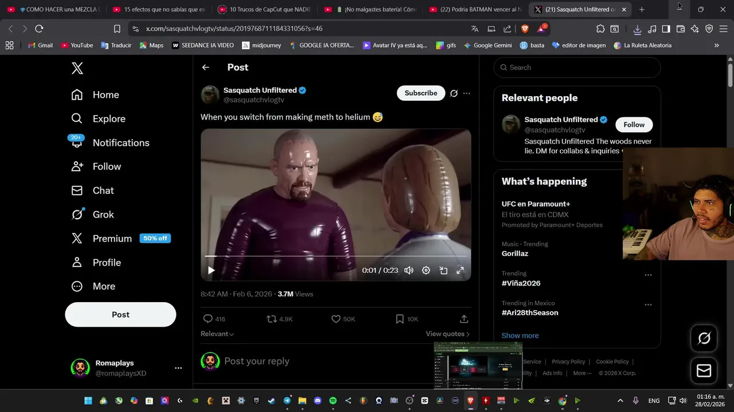Open Home in X sidebar
Viewport: 734px width, 412px height.
(x=95, y=95)
